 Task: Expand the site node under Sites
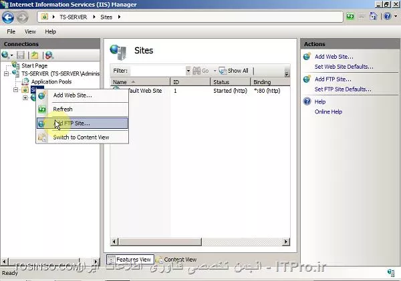25,98
